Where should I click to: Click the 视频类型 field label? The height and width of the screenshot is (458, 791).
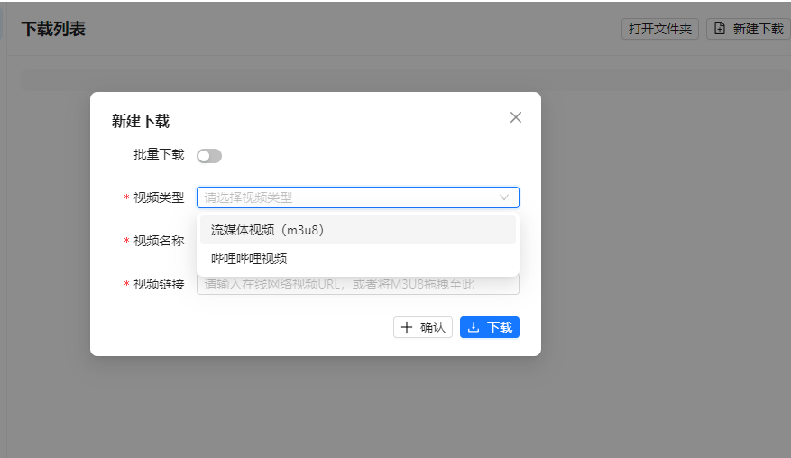[x=159, y=197]
